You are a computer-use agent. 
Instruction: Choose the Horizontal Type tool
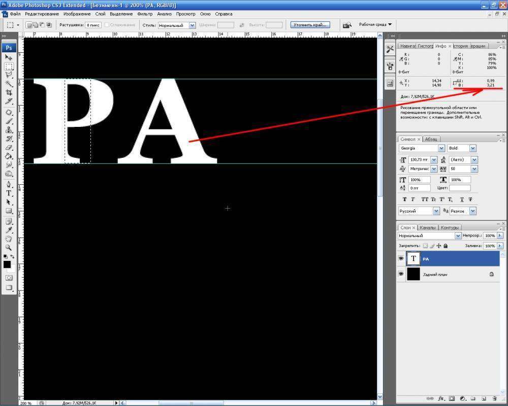(x=9, y=193)
